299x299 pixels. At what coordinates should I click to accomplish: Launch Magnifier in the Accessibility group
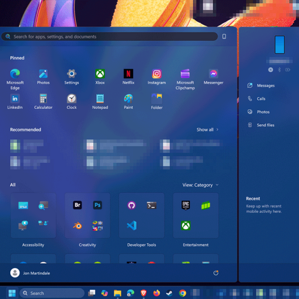[x=43, y=205]
